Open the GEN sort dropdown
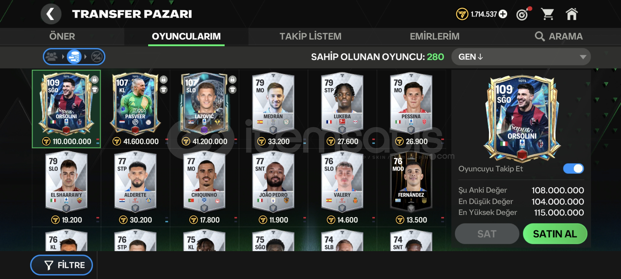Screen dimensions: 621x279 [521, 57]
